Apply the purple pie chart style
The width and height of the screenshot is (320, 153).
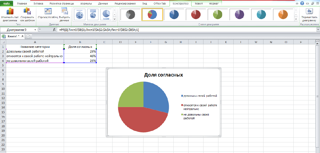click(240, 15)
